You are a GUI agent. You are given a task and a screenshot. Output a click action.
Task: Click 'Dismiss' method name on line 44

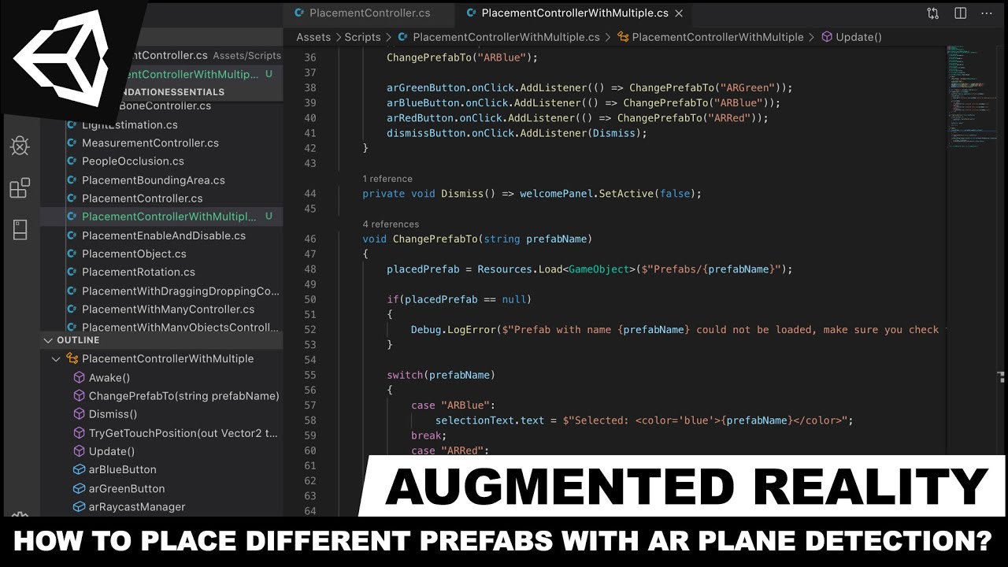point(461,194)
